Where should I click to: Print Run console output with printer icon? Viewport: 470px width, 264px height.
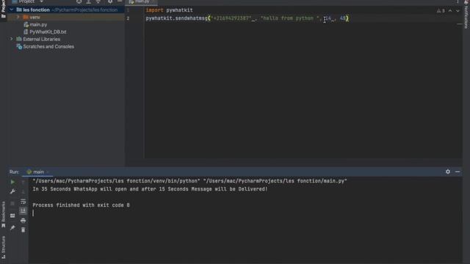click(x=23, y=221)
